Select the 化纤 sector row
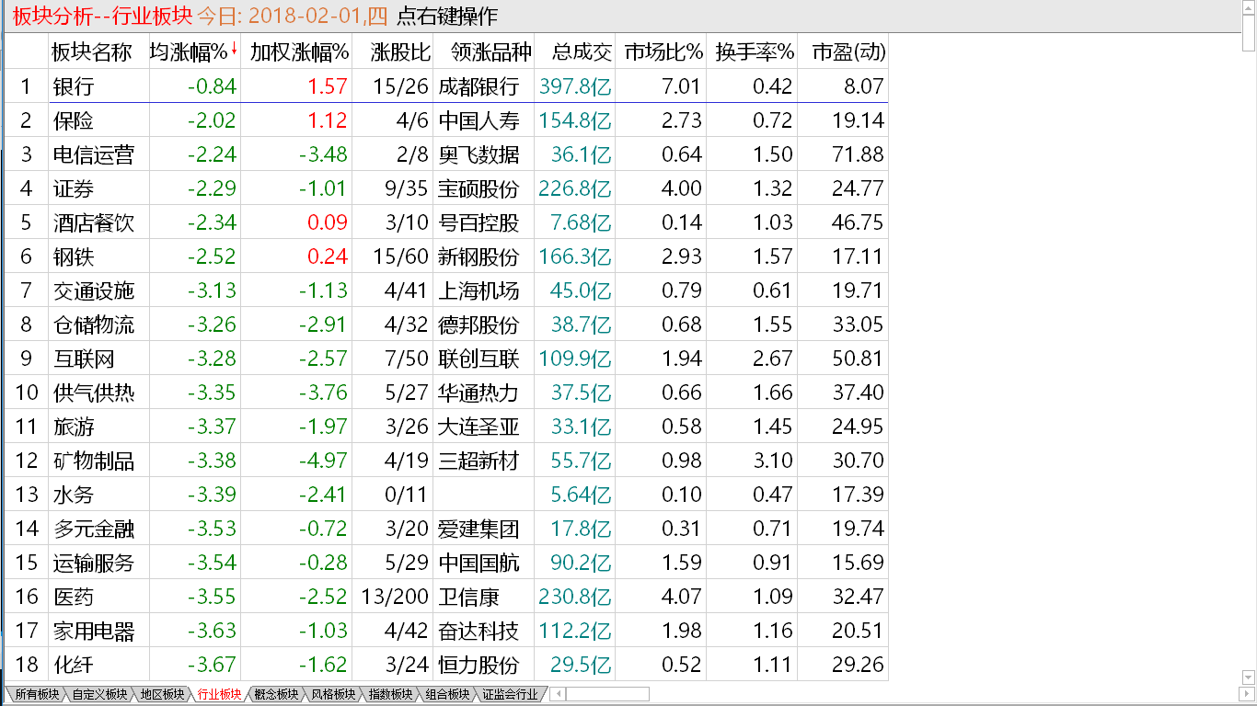Viewport: 1257px width, 706px height. tap(444, 665)
